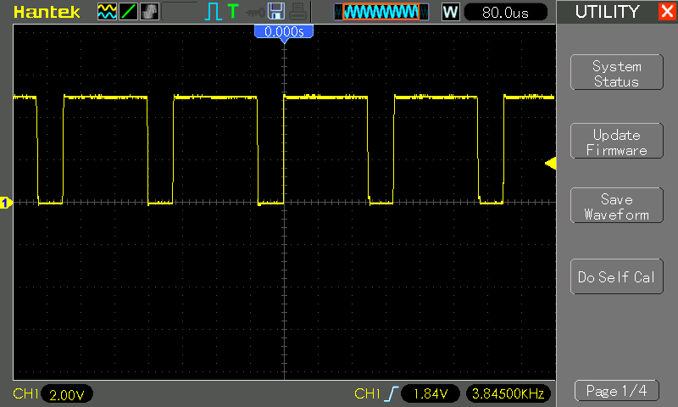
Task: Click the yellow channel 1 ground marker
Action: [6, 203]
